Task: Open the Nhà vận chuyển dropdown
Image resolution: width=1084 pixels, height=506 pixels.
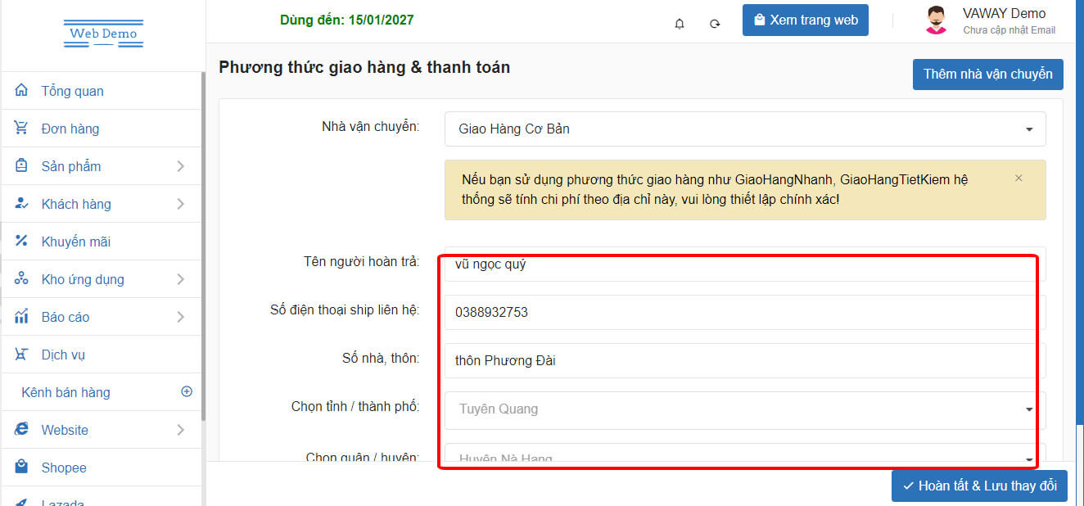Action: pyautogui.click(x=744, y=129)
